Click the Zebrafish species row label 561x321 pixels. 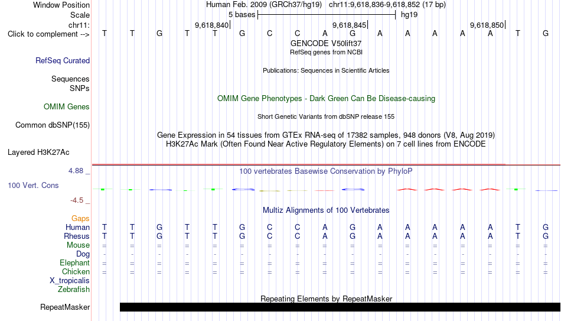[74, 290]
